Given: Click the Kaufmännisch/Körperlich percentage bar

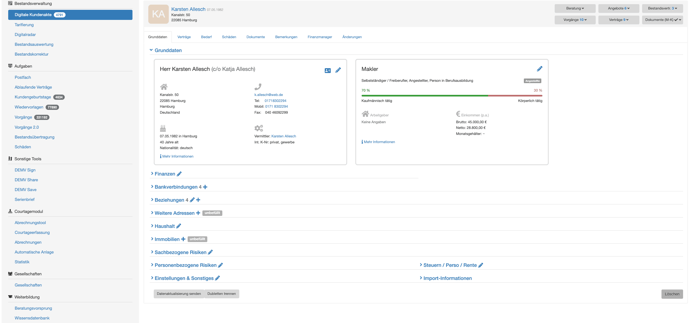Looking at the screenshot, I should click(x=451, y=96).
